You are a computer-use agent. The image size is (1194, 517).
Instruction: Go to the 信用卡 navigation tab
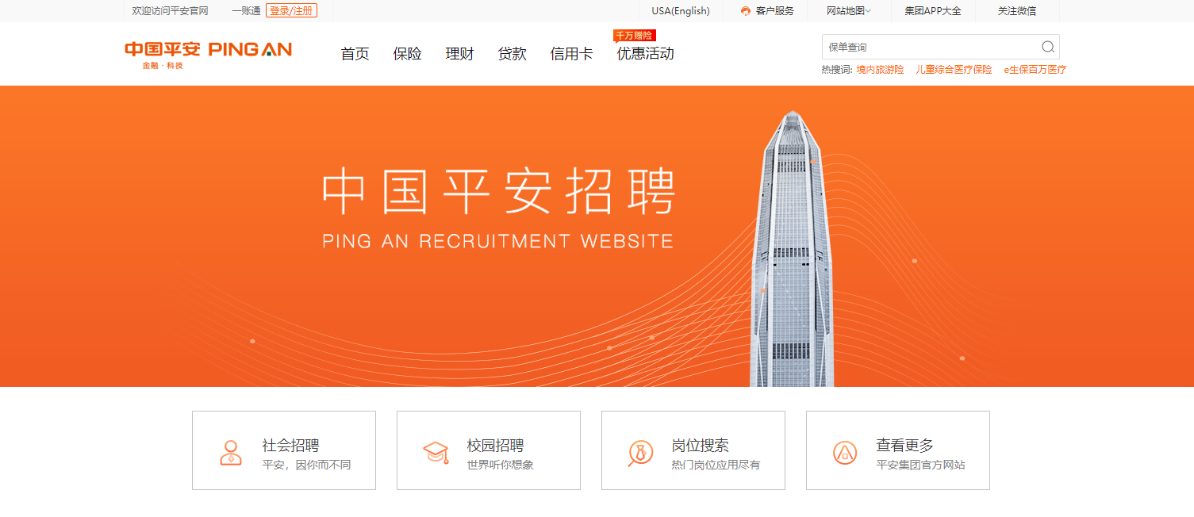click(571, 54)
